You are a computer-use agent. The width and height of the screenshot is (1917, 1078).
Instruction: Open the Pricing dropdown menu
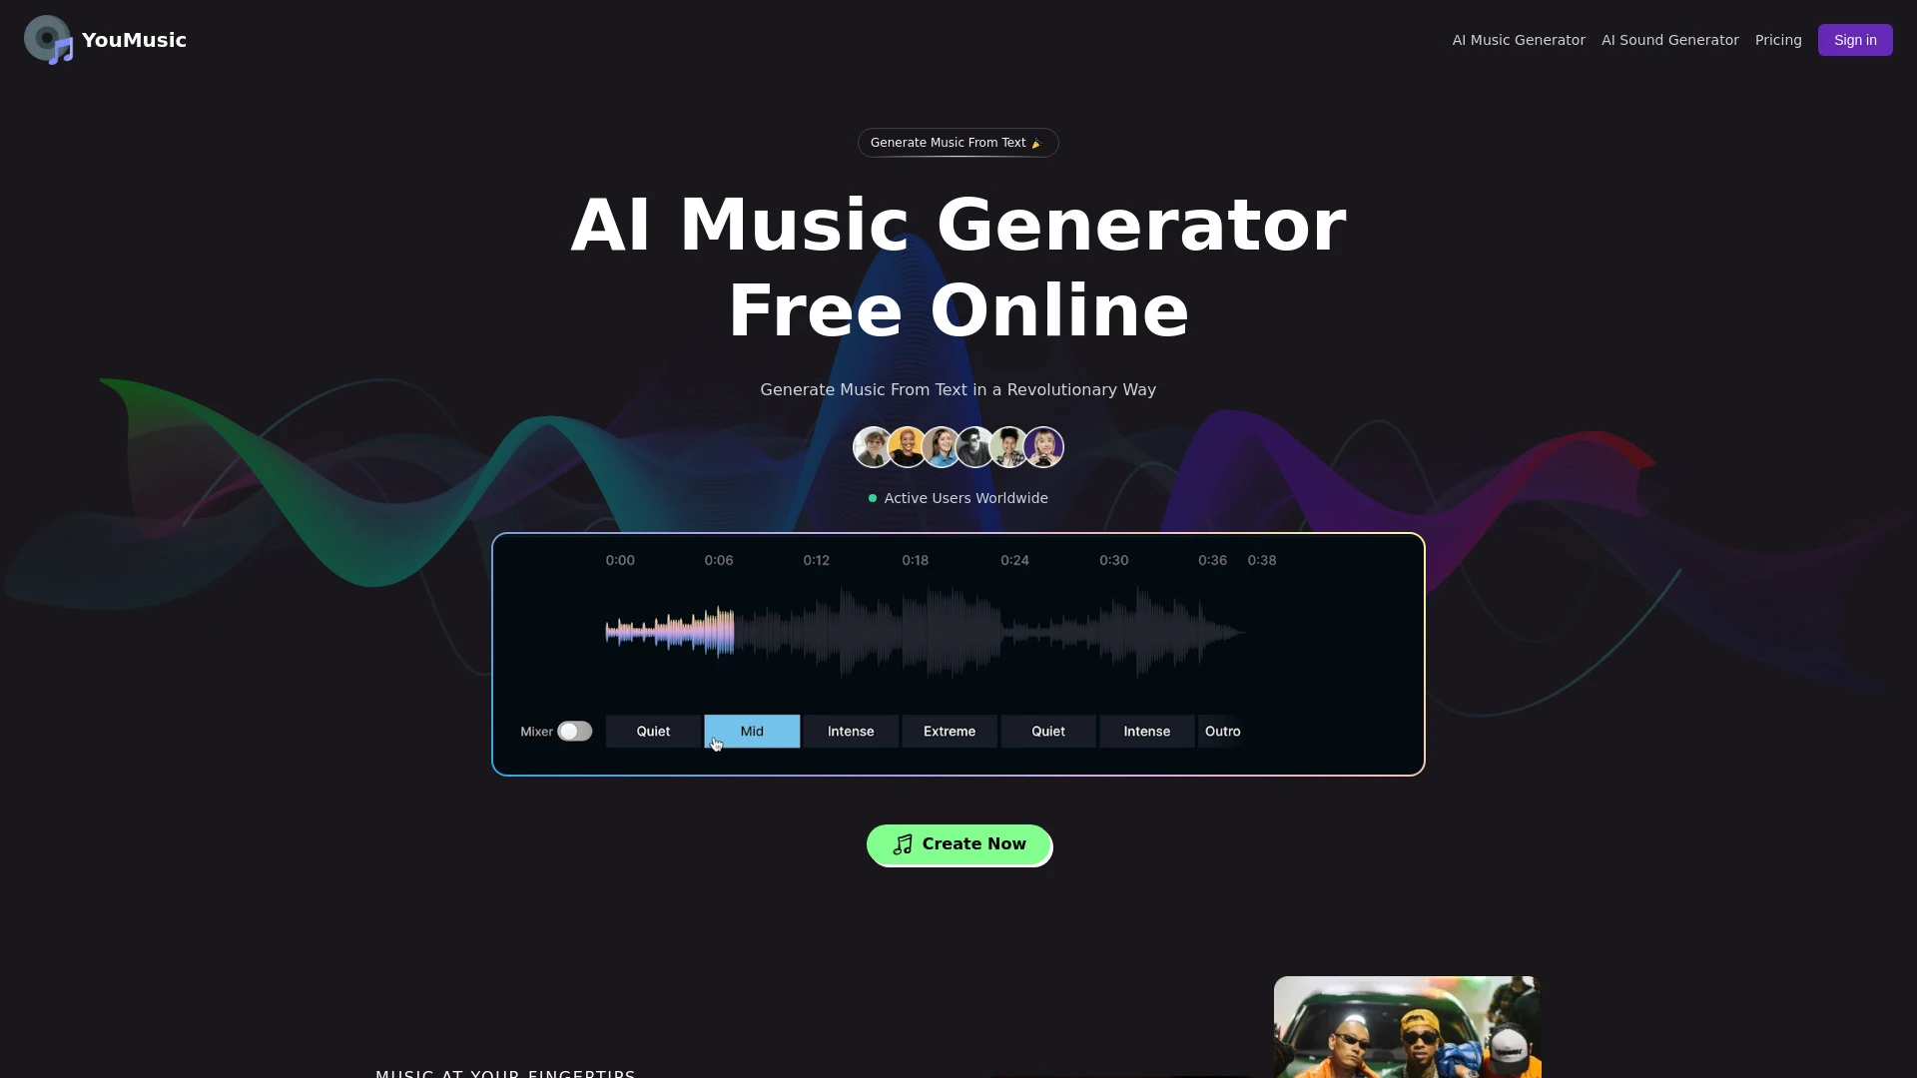click(1777, 40)
